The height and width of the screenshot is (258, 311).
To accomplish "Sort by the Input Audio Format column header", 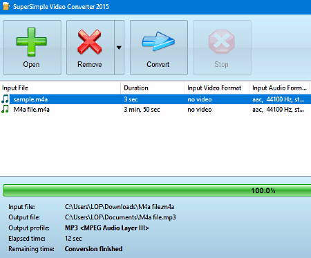I will pyautogui.click(x=279, y=88).
